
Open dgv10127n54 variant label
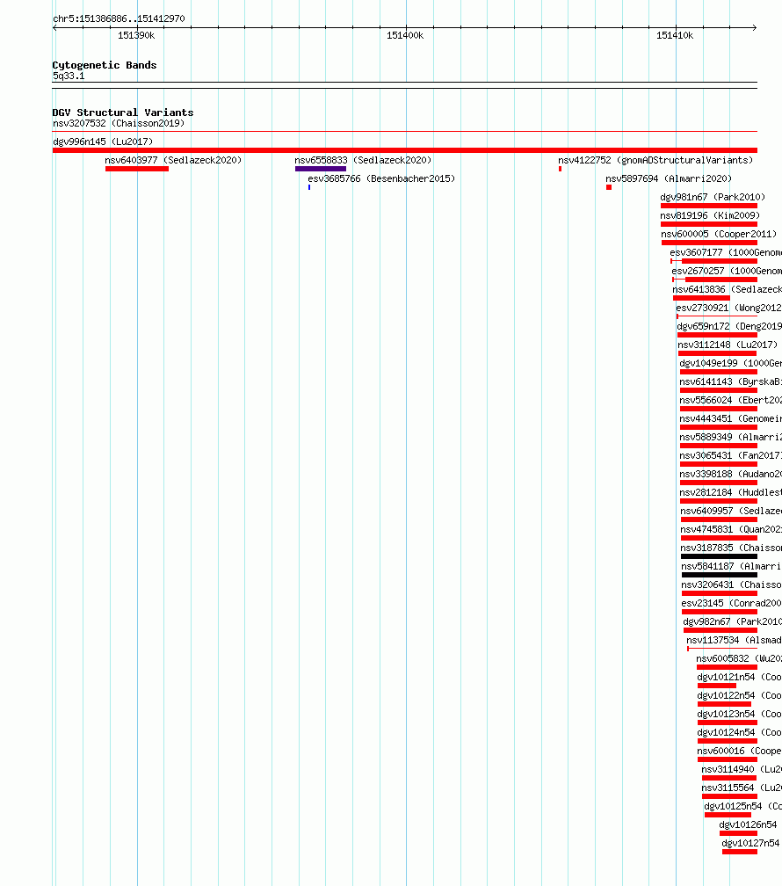click(751, 844)
